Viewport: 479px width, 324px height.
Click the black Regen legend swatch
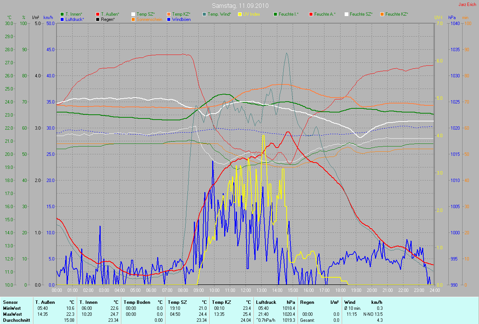click(x=98, y=19)
